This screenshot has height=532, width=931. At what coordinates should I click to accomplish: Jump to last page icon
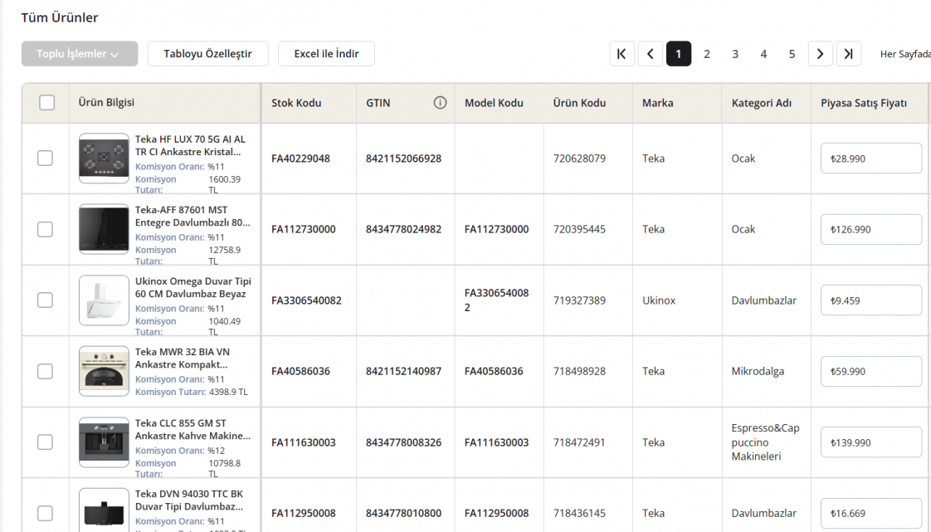tap(848, 54)
